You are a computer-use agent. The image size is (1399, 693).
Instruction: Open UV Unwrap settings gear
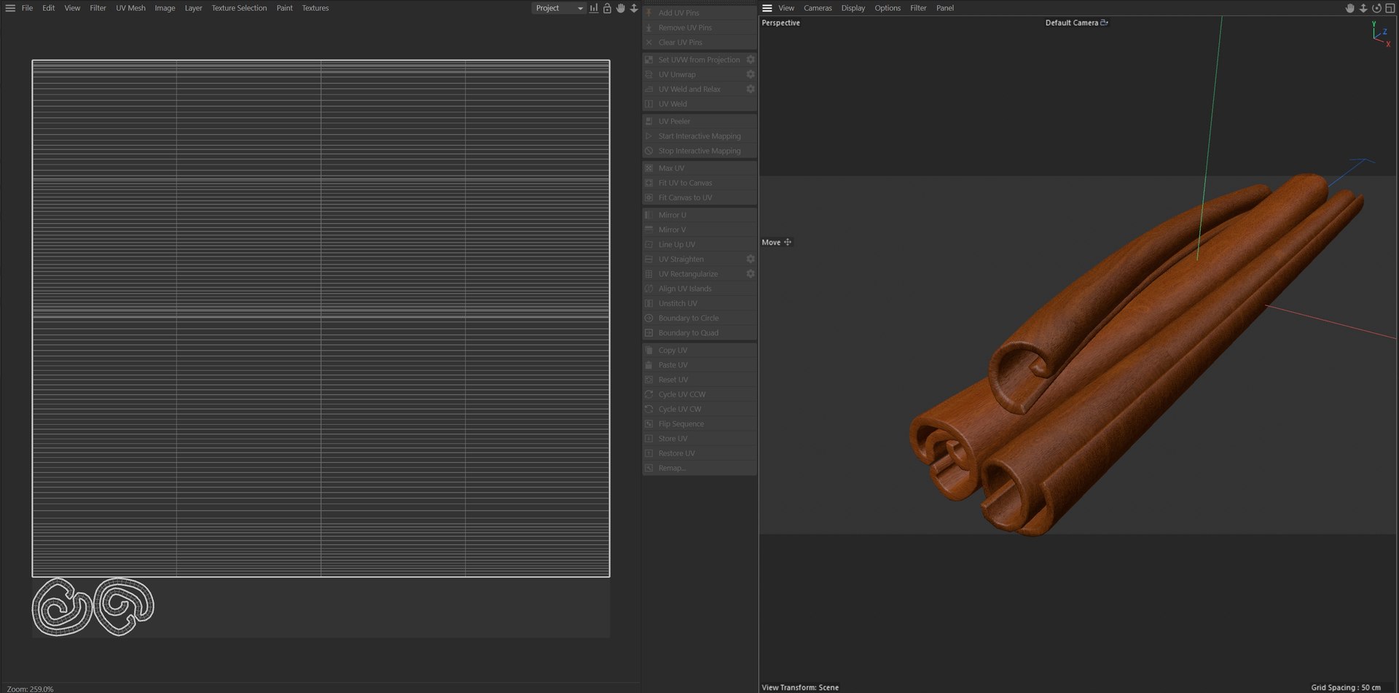tap(751, 74)
